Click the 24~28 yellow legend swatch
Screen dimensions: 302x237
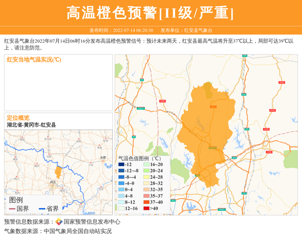click(145, 177)
